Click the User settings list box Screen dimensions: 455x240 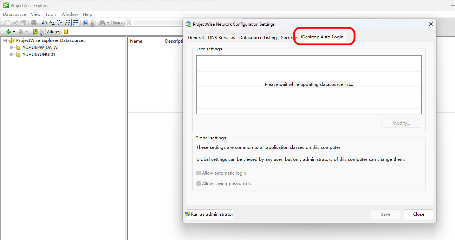click(309, 85)
